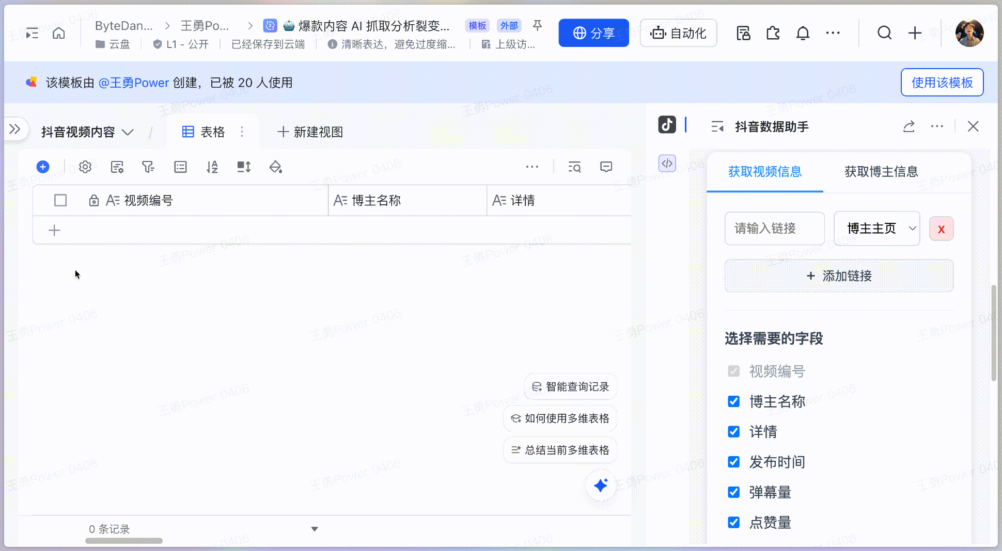
Task: Open the template center icon
Action: coord(743,34)
